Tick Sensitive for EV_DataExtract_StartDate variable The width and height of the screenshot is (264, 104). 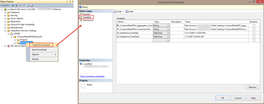tap(254, 36)
